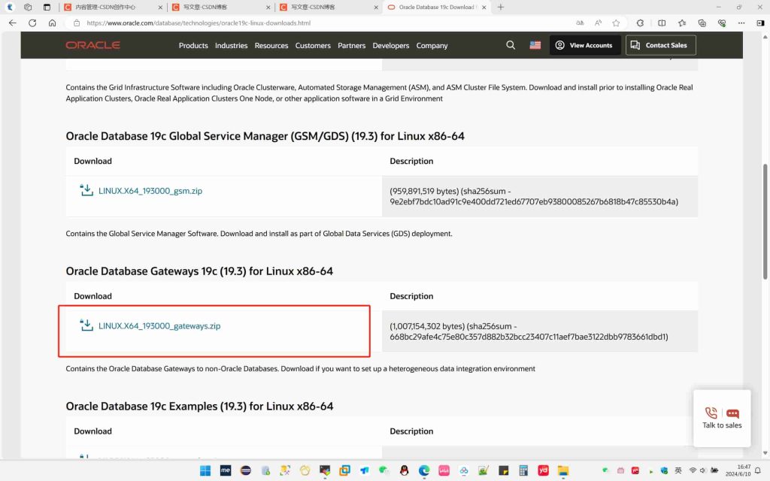Open the Industries menu
Viewport: 770px width, 481px height.
(x=232, y=45)
